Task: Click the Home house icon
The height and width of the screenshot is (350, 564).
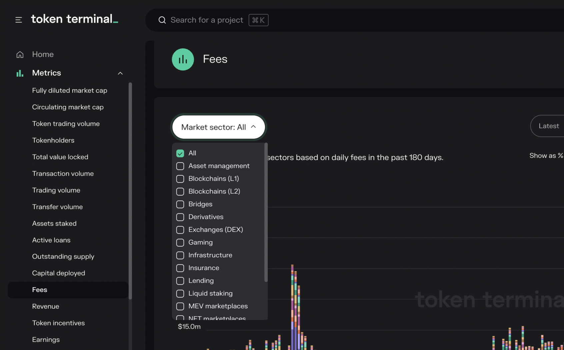Action: click(20, 54)
